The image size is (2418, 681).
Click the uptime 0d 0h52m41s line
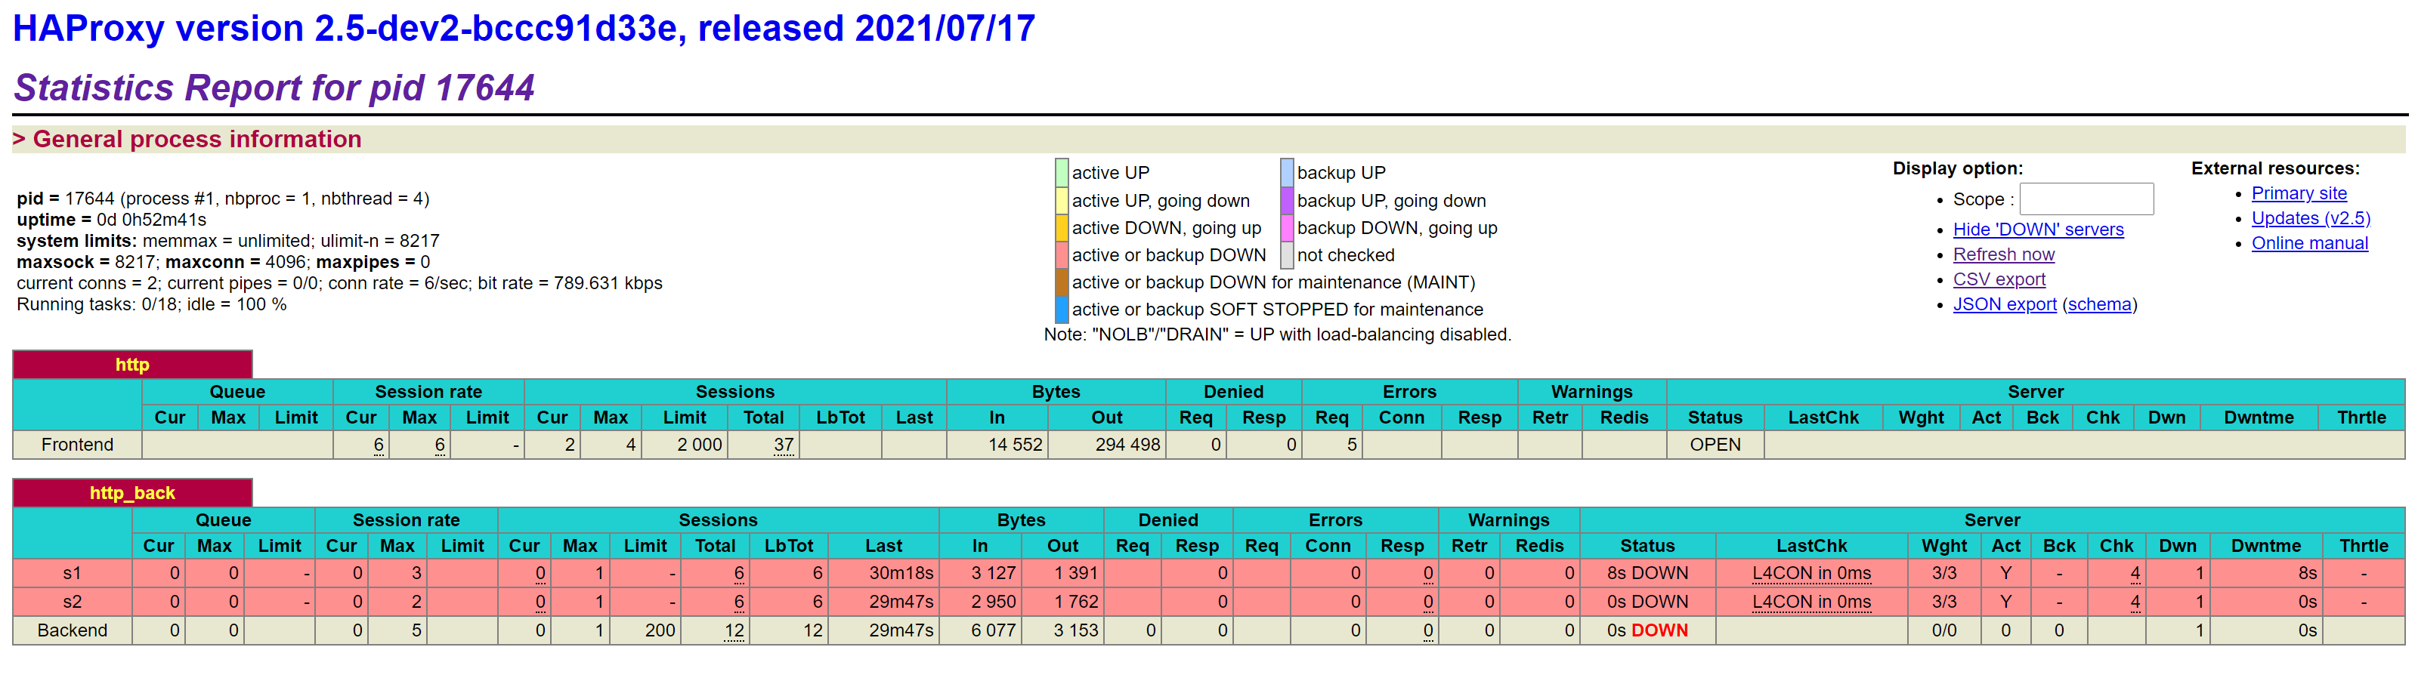(x=112, y=220)
